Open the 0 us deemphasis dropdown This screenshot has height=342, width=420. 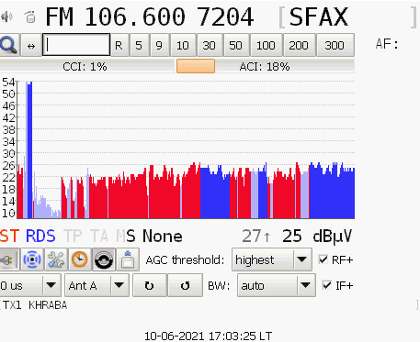30,285
